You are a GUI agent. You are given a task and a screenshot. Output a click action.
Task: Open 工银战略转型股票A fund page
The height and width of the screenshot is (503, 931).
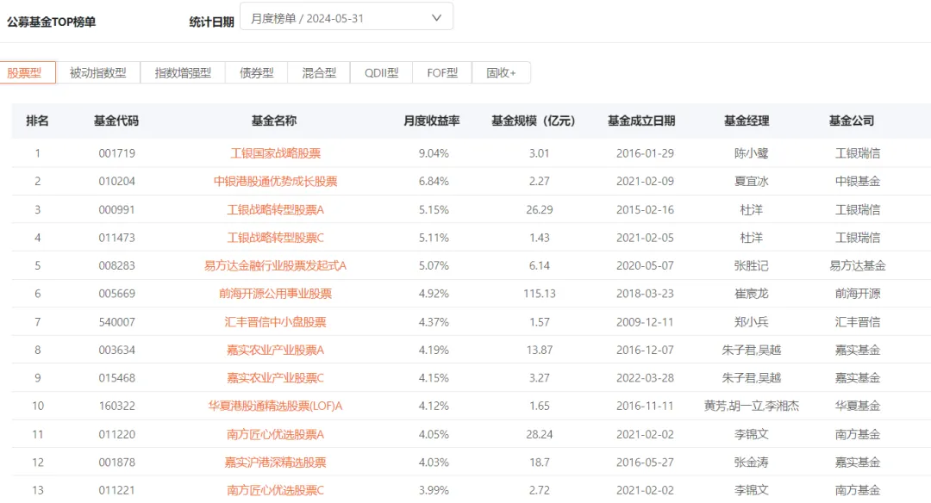coord(278,209)
